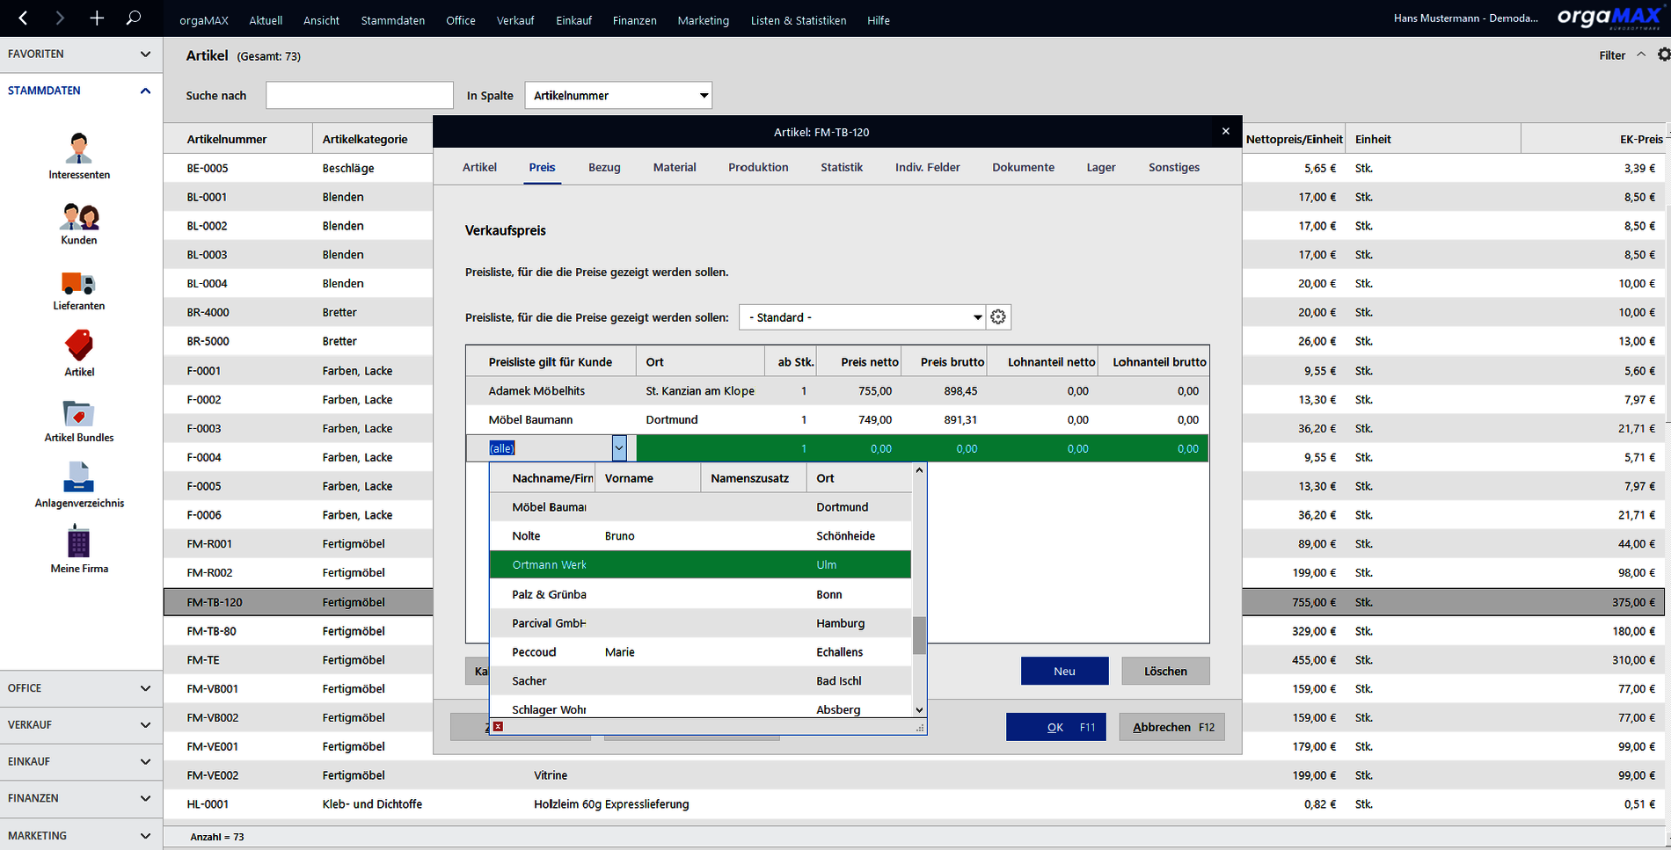Select Parcival GmbH from Hamburg
The width and height of the screenshot is (1671, 850).
point(700,623)
